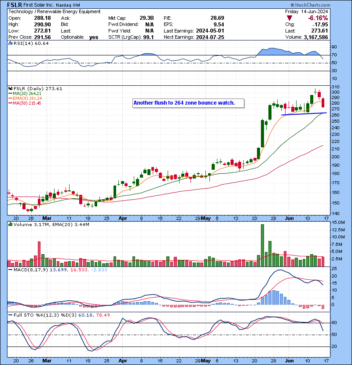This screenshot has width=352, height=365.
Task: Click the MA(50) 215.45 legend text
Action: [x=27, y=103]
